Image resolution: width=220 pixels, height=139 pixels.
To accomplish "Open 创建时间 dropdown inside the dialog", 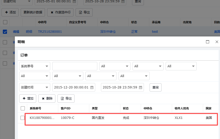I will pos(35,87).
